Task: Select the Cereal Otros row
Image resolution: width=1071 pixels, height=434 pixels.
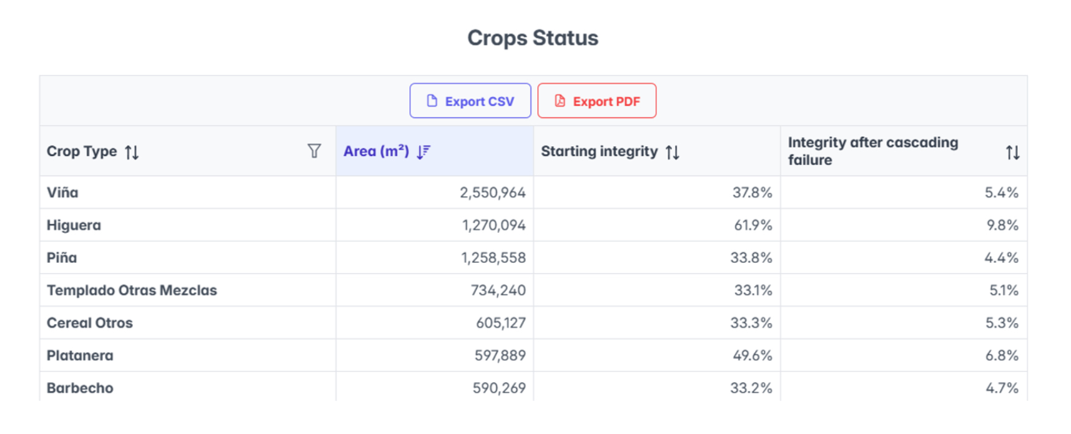Action: (89, 323)
